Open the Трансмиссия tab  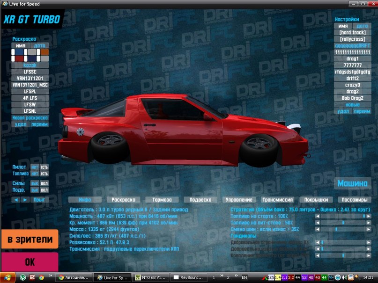coord(277,200)
